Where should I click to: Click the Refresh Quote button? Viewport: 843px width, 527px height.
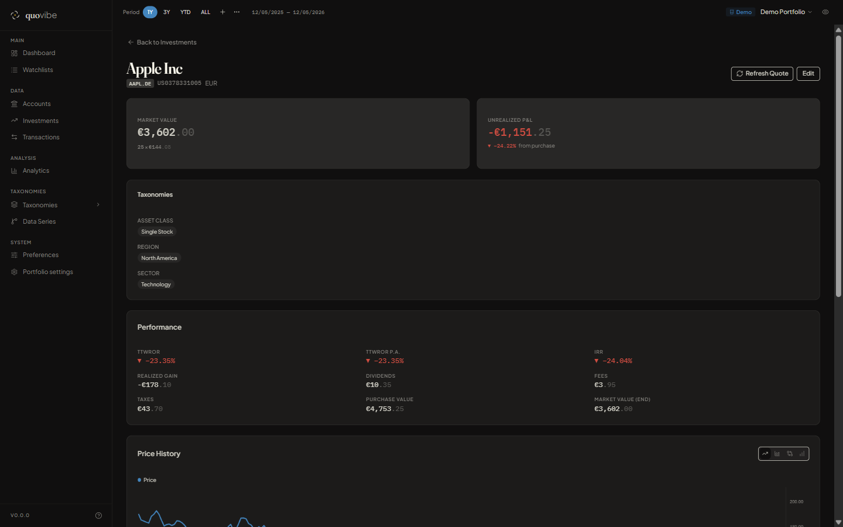click(x=762, y=74)
